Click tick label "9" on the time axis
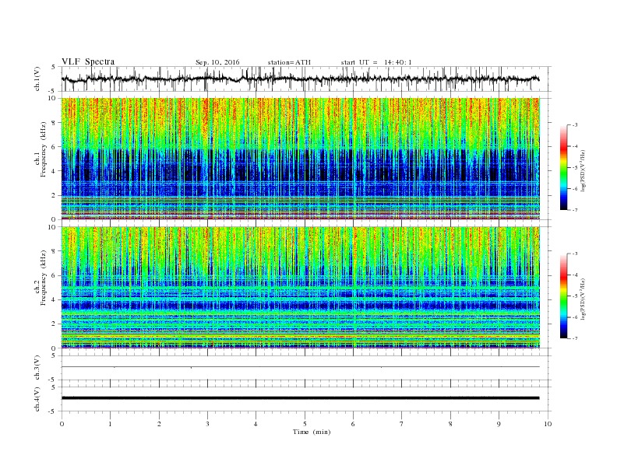 pyautogui.click(x=499, y=424)
